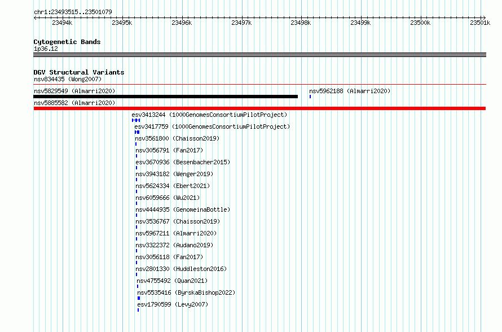502x332 pixels.
Task: Click the gray 1p36.12 cytogenetic band bar
Action: [x=259, y=55]
